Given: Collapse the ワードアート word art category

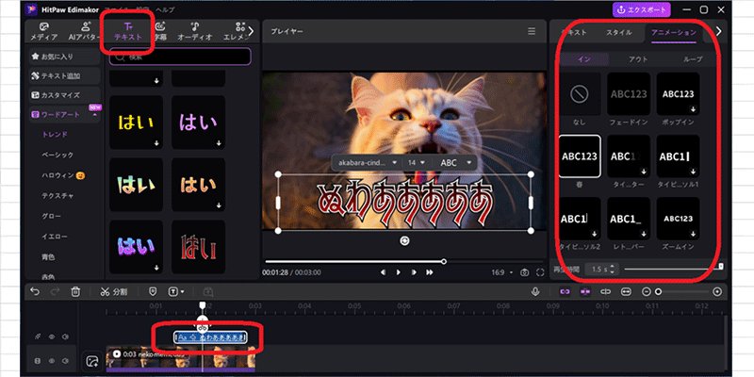Looking at the screenshot, I should point(64,114).
